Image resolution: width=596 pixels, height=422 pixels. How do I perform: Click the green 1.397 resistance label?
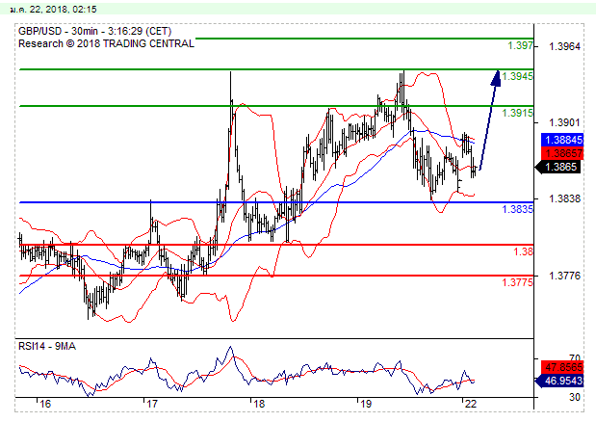click(520, 46)
